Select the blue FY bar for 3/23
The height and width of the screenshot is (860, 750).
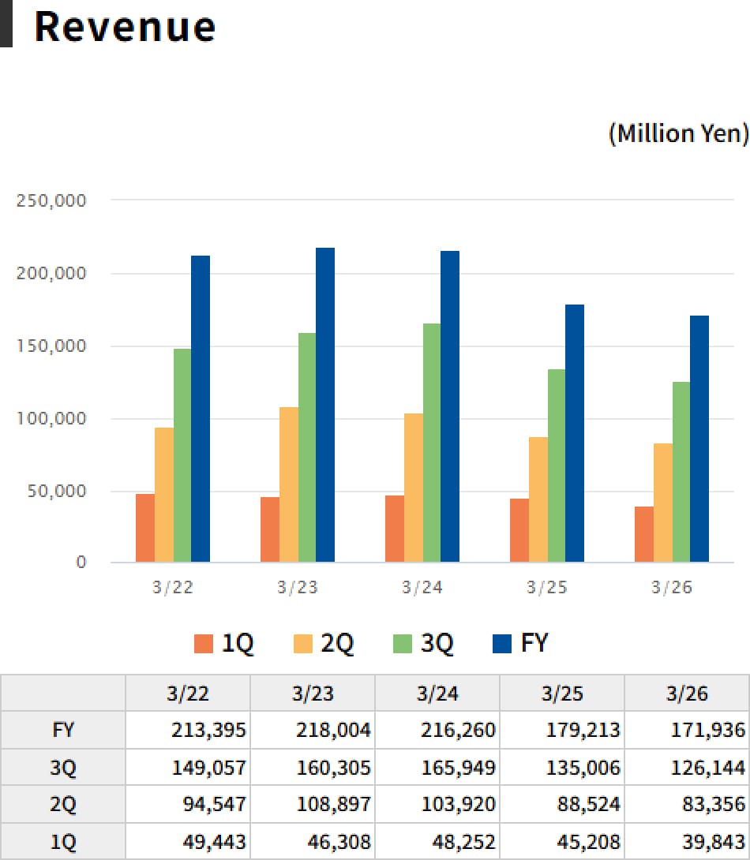325,405
